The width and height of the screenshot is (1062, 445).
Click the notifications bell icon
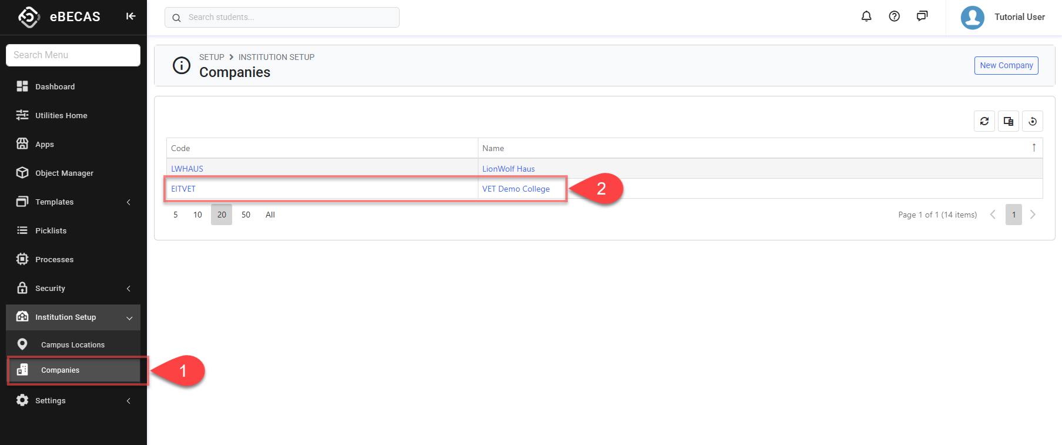coord(866,16)
